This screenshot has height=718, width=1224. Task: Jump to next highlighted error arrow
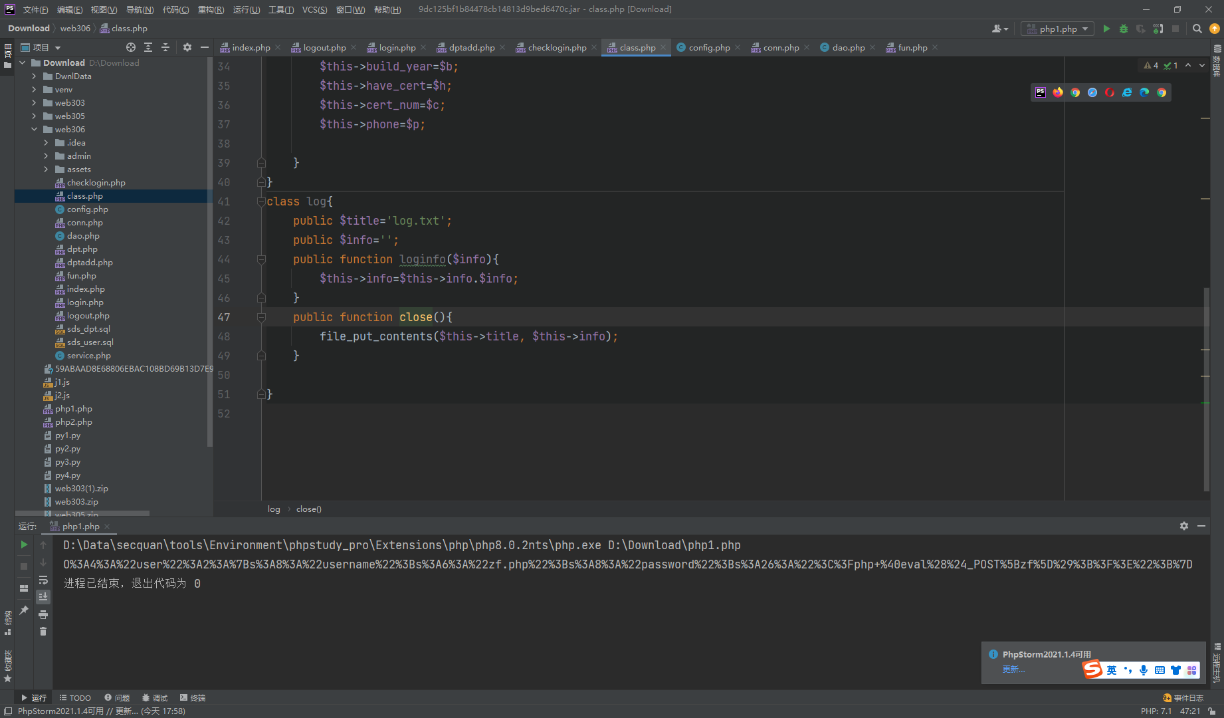click(x=1202, y=65)
